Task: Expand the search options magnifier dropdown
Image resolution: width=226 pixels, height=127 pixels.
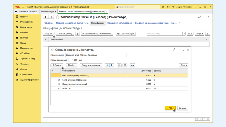Action: [190, 33]
